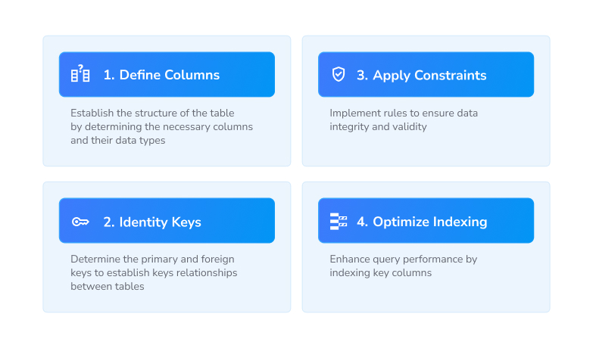Click the 'Enhance query performance by indexing' description
Screen dimensions: 593x348
tap(403, 266)
